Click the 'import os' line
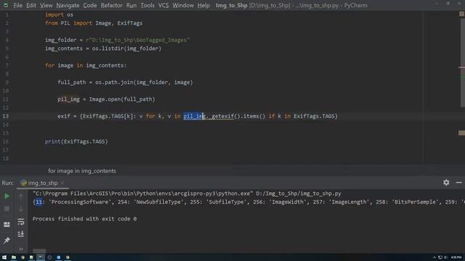 tap(59, 14)
